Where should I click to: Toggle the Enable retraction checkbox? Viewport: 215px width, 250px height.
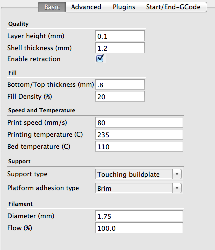tap(100, 58)
